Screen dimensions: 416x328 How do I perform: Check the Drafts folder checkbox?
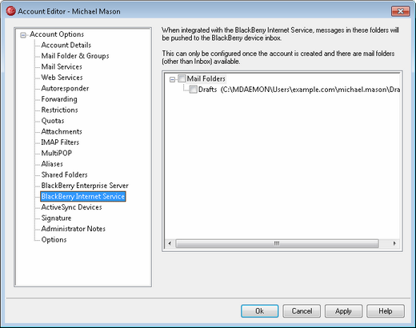(194, 89)
